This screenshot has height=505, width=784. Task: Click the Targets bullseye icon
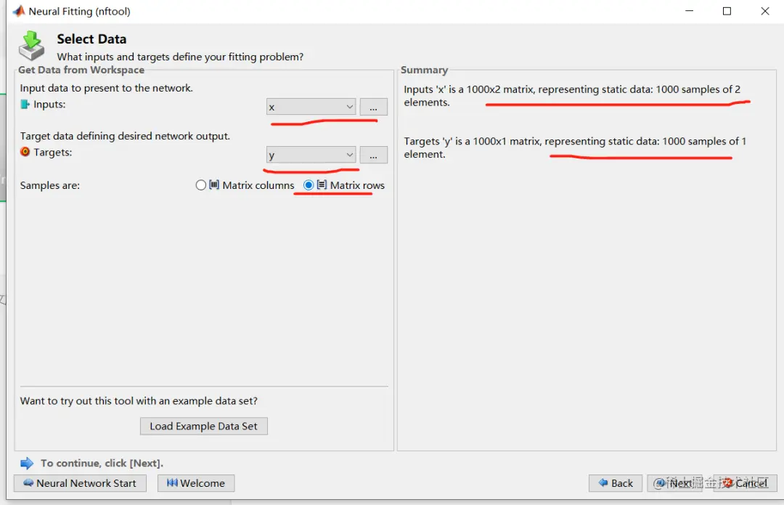25,152
